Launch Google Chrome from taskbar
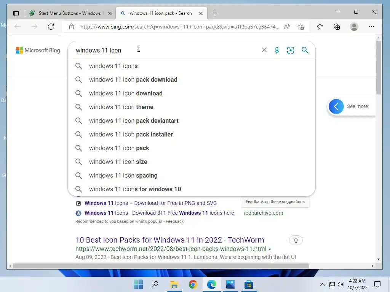390x292 pixels. coord(193,284)
